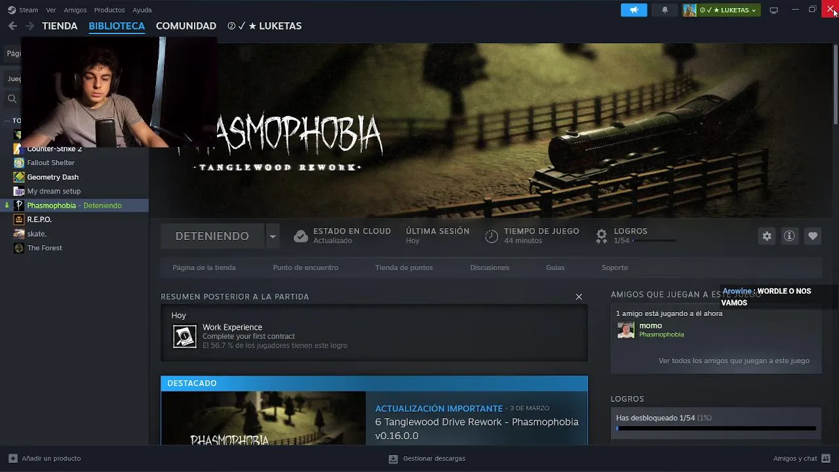Click the DETENIENDO button

212,236
